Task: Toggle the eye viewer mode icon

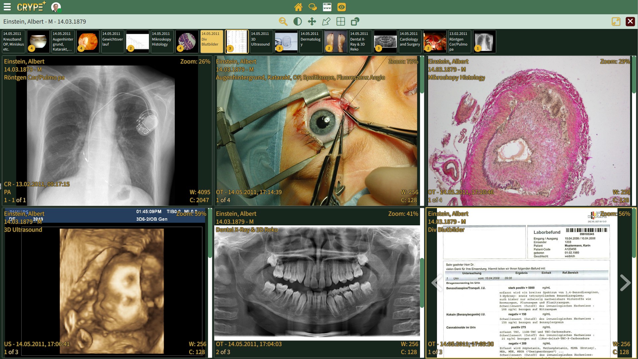Action: point(342,7)
